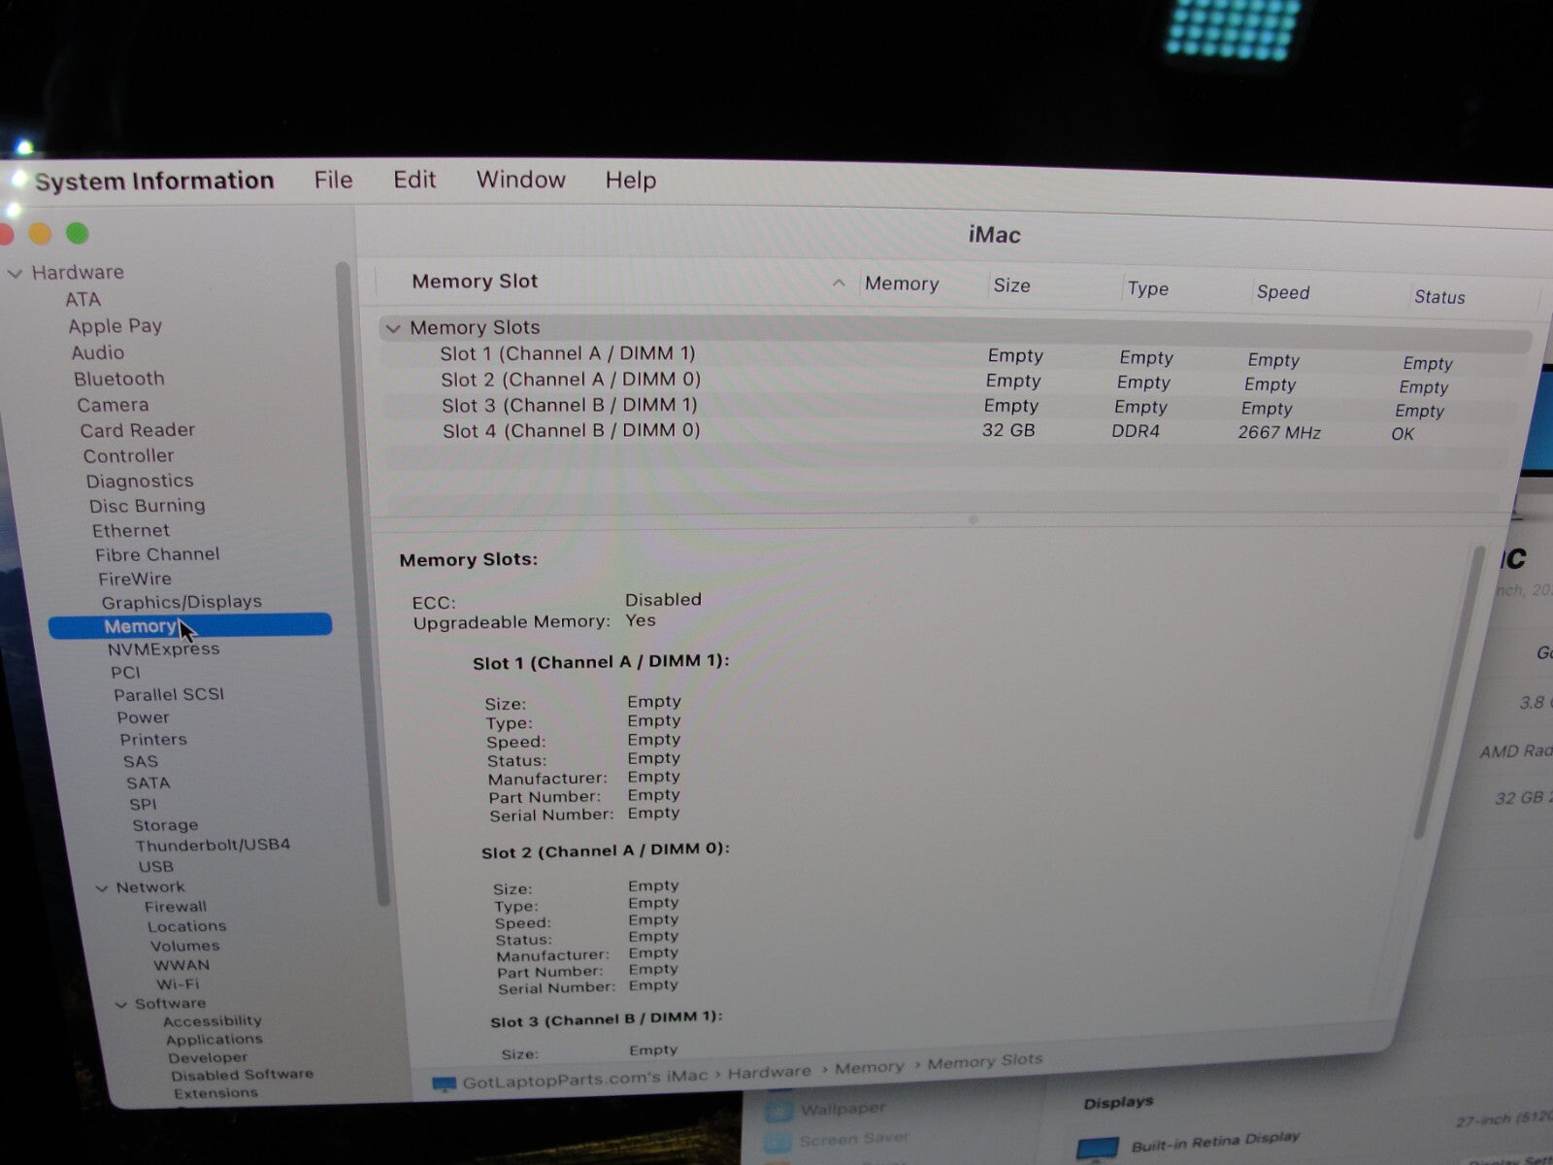Click the yellow minimize window button
1553x1165 pixels.
(40, 234)
